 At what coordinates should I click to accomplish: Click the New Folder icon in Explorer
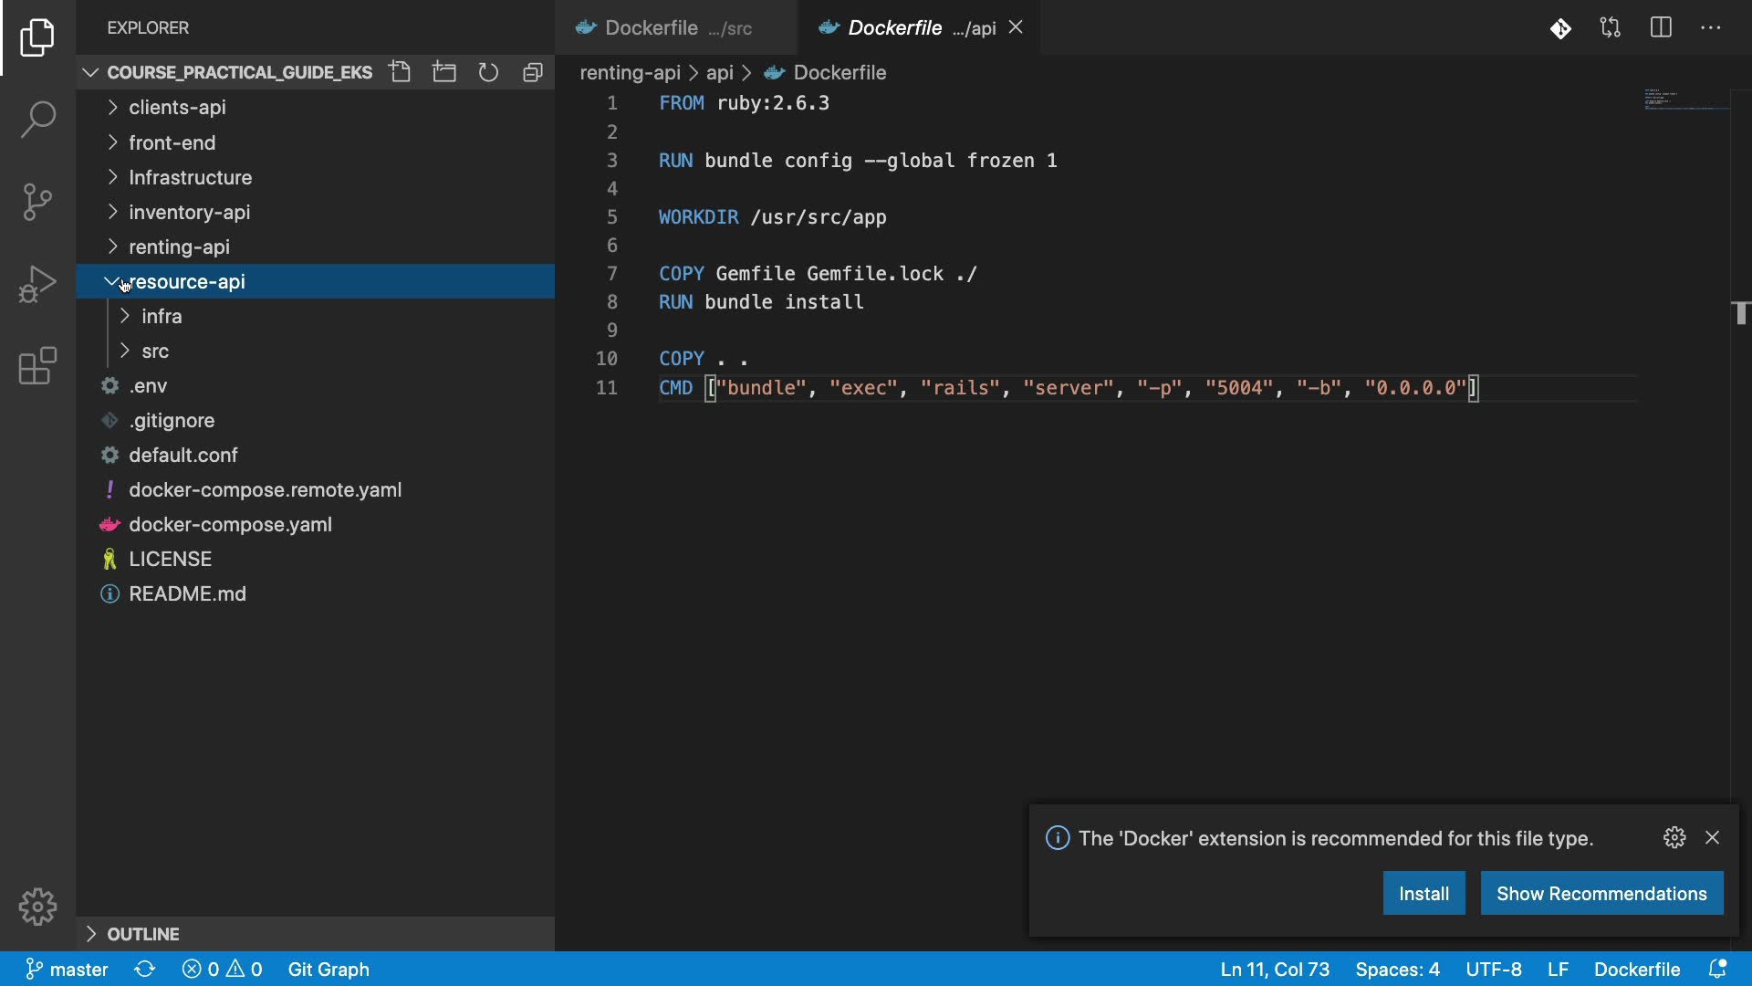(x=444, y=72)
